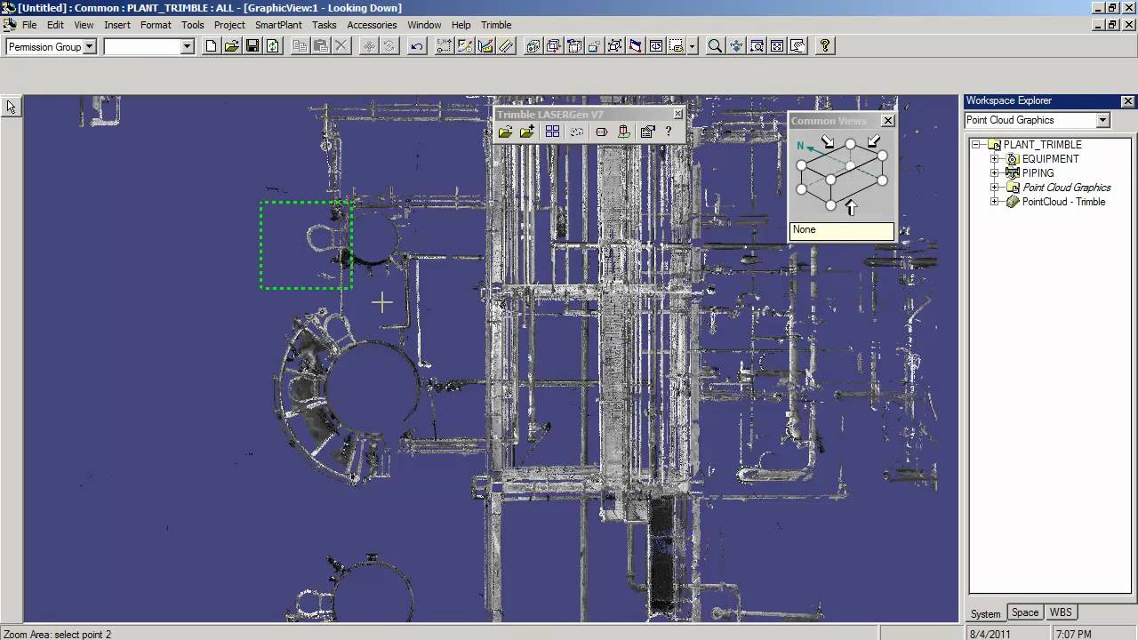Image resolution: width=1138 pixels, height=640 pixels.
Task: Select the PIPING tree item
Action: (1038, 173)
